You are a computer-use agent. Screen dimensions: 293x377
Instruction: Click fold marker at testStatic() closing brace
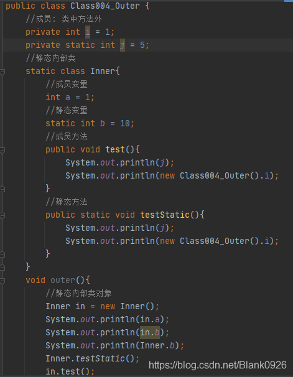pos(2,254)
